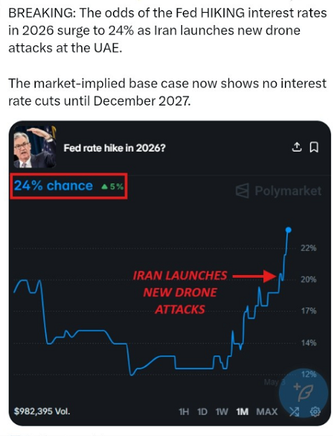Open the Jerome Powell market thumbnail

click(35, 147)
